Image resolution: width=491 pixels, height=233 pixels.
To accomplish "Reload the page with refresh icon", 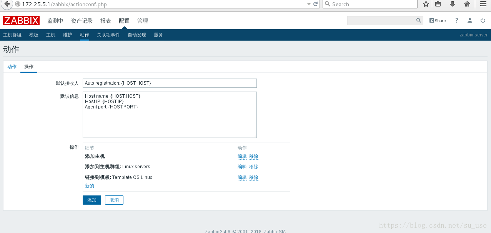I will point(316,4).
